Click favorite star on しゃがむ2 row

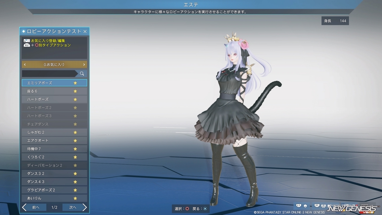75,133
